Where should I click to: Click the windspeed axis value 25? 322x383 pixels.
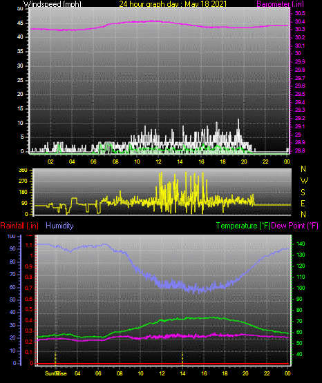pyautogui.click(x=20, y=80)
